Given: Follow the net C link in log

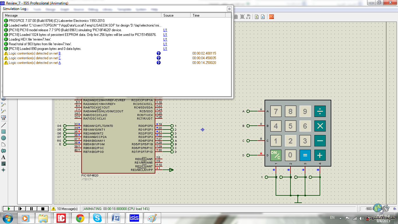Looking at the screenshot, I should click(60, 58).
